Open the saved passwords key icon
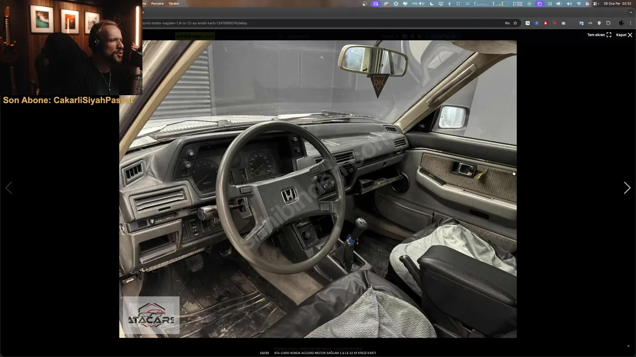This screenshot has height=357, width=636. click(x=507, y=23)
